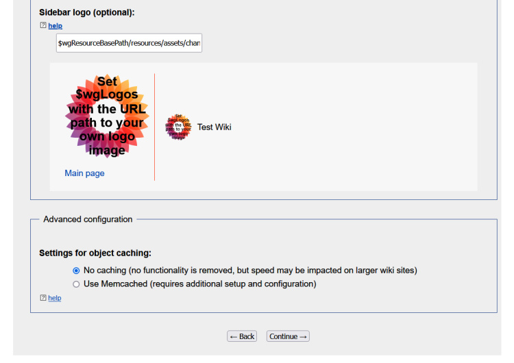The width and height of the screenshot is (514, 363).
Task: Open the help link under object caching settings
Action: (54, 298)
